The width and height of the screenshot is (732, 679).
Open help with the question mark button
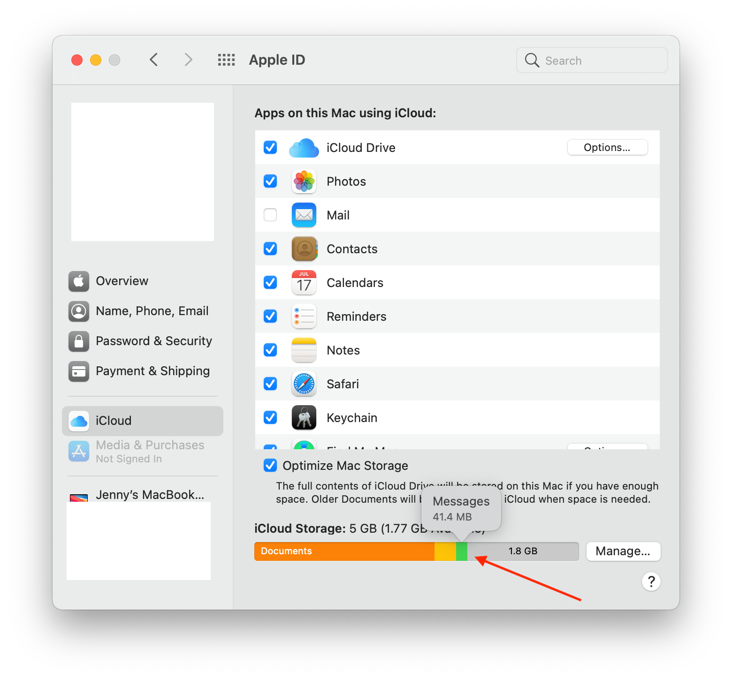point(651,581)
